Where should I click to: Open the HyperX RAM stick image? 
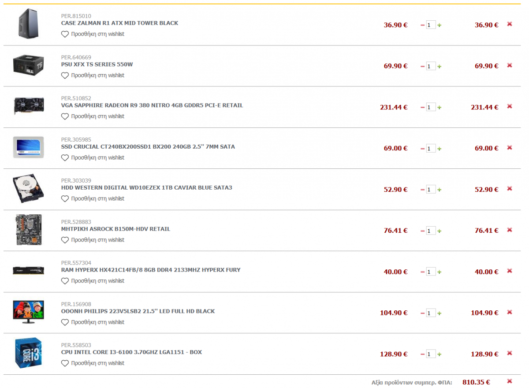coord(29,271)
